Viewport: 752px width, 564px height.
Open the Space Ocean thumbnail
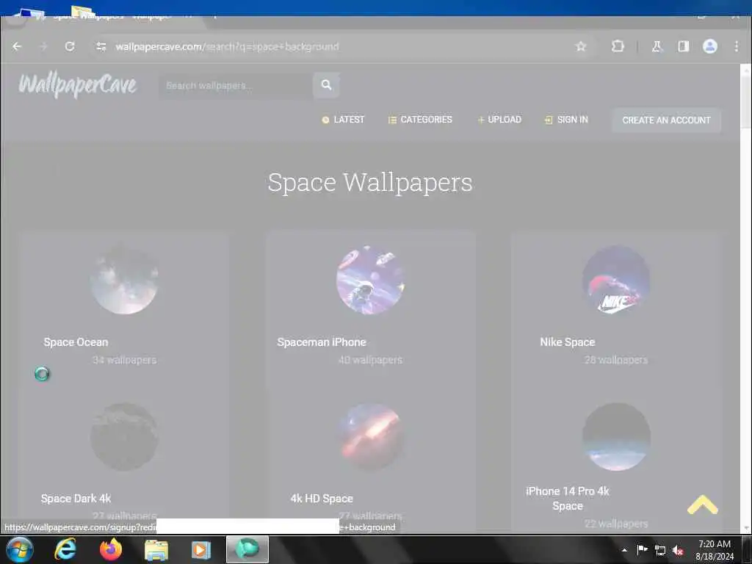coord(124,280)
